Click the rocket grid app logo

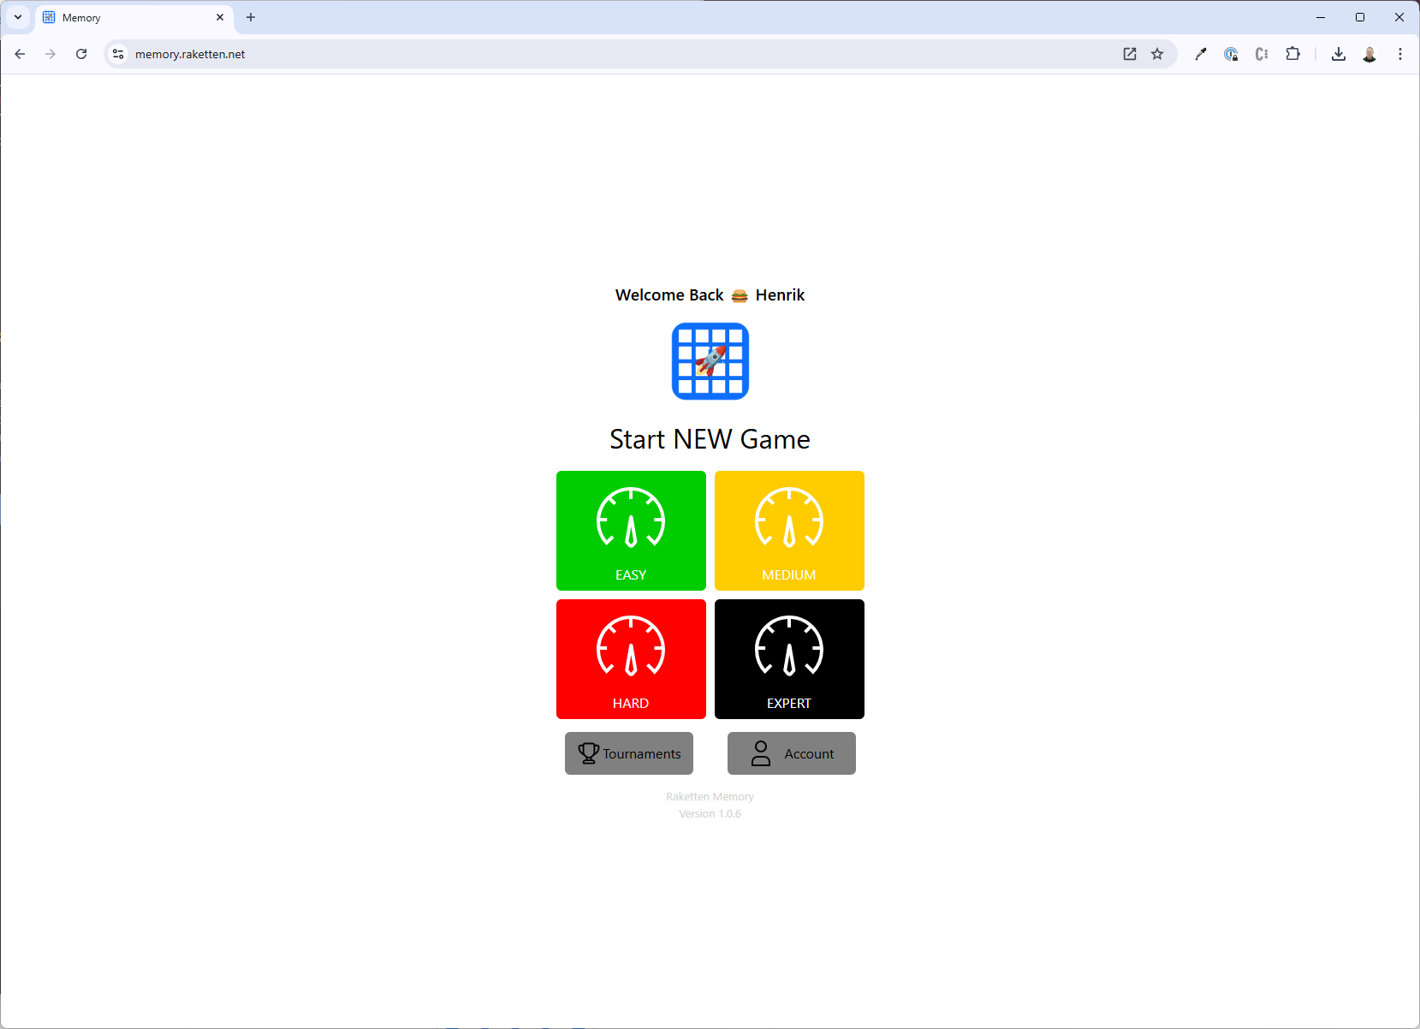pos(710,361)
